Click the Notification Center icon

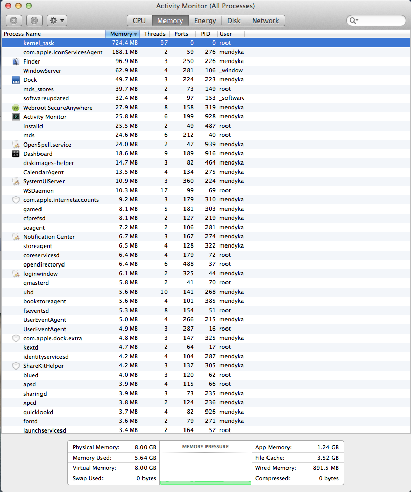click(16, 237)
